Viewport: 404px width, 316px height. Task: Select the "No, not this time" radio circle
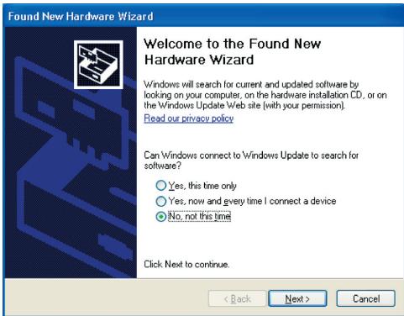click(161, 216)
